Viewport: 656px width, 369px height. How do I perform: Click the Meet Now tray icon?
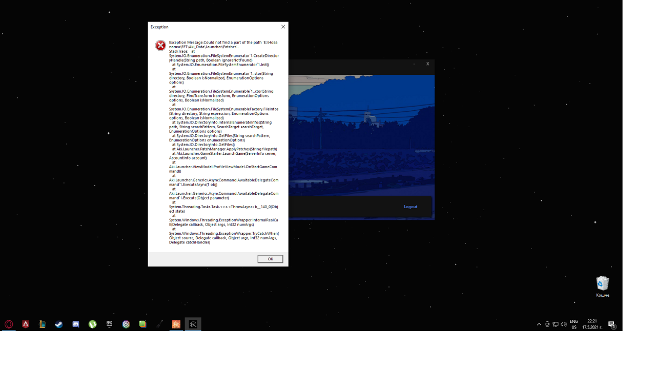tap(547, 324)
